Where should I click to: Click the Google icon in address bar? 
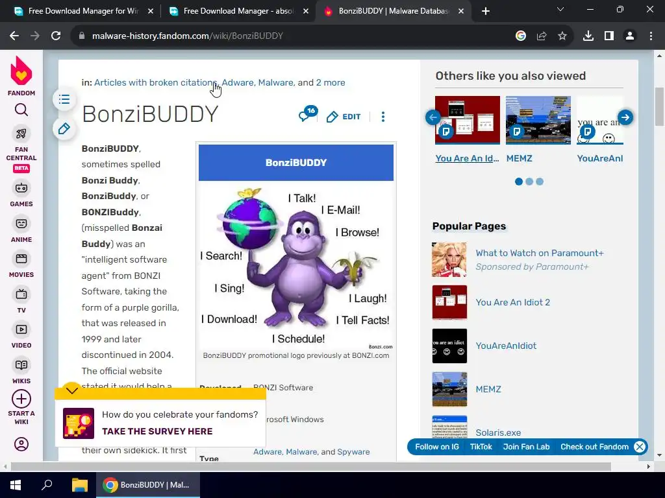tap(521, 36)
